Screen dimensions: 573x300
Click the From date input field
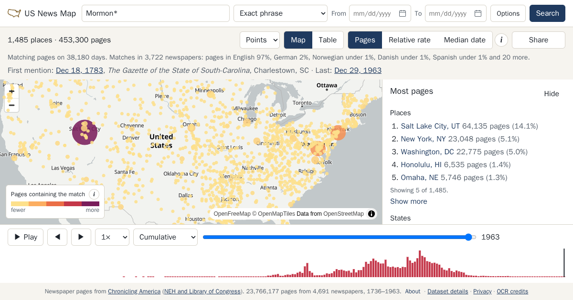(380, 13)
